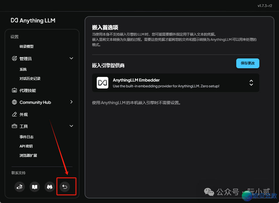Screen dimensions: 279x203
Task: Expand the Community Hub section
Action: 71,102
